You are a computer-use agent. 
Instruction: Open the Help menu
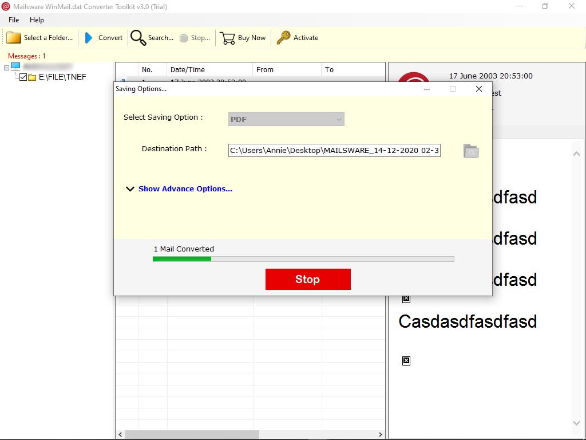coord(37,20)
